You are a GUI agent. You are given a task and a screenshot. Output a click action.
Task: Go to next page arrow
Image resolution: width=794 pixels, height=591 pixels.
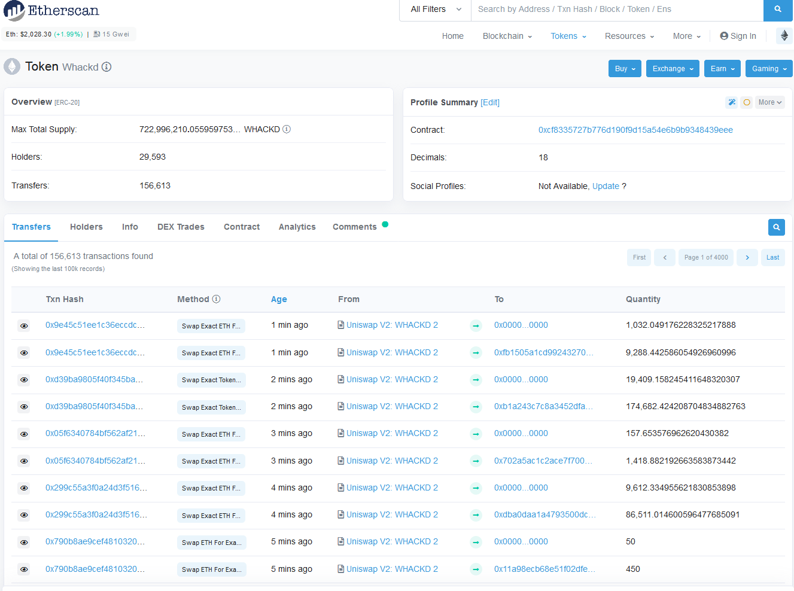[747, 258]
